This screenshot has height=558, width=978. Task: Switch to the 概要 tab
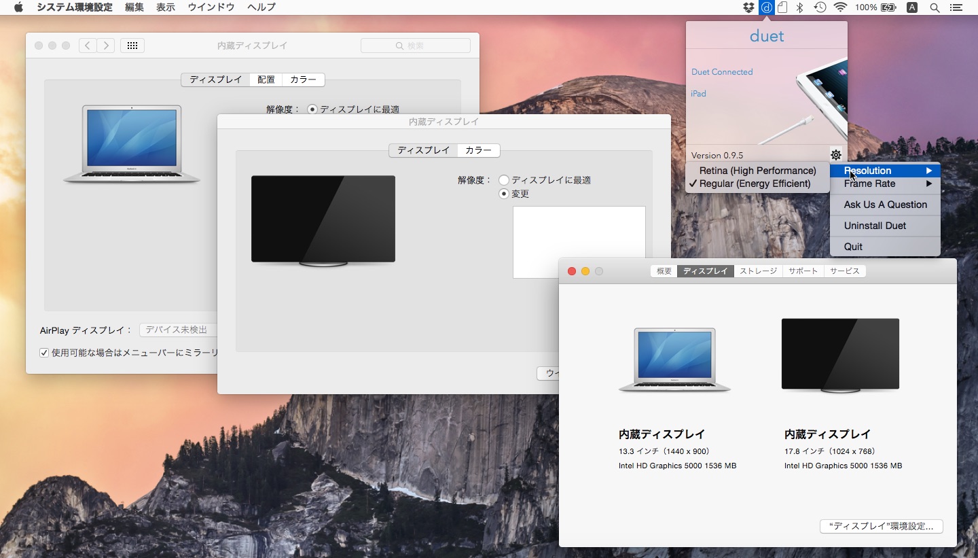pyautogui.click(x=664, y=271)
